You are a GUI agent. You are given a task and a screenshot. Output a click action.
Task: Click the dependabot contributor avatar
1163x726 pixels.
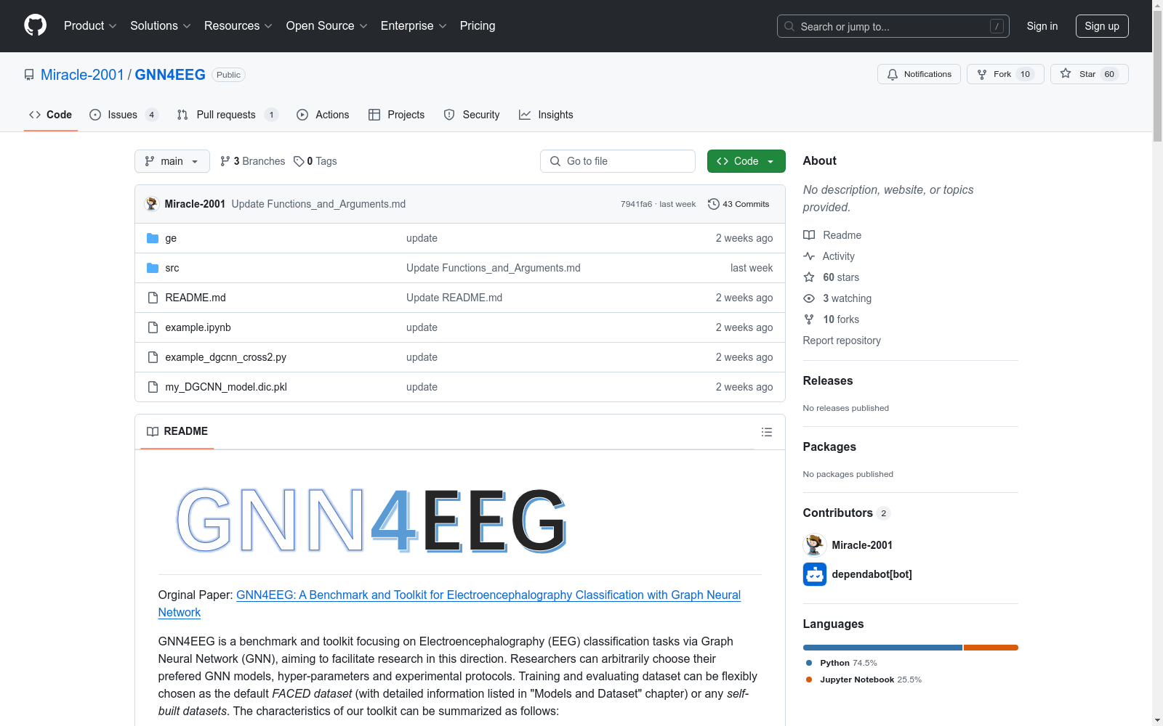tap(815, 574)
